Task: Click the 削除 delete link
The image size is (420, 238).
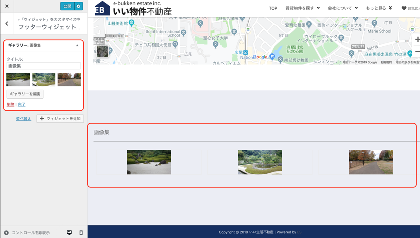Action: coord(10,105)
